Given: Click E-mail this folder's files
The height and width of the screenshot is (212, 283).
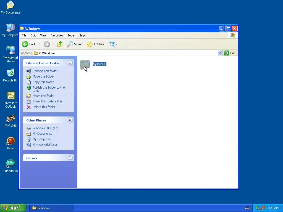Looking at the screenshot, I should click(48, 101).
